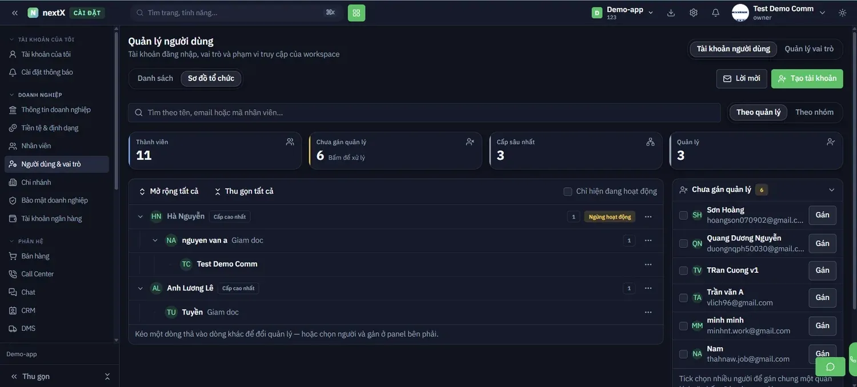Toggle the light theme sun icon

(842, 13)
